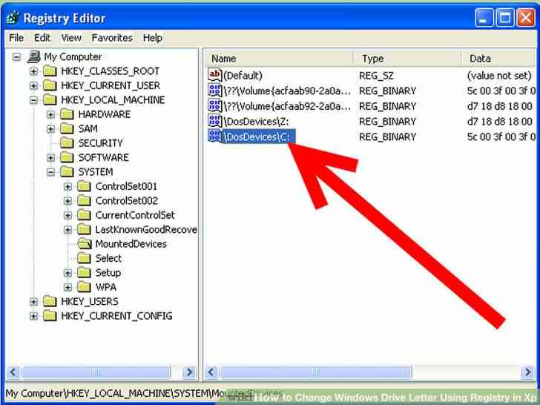Click the Registry Editor title bar icon
Image resolution: width=540 pixels, height=405 pixels.
13,18
